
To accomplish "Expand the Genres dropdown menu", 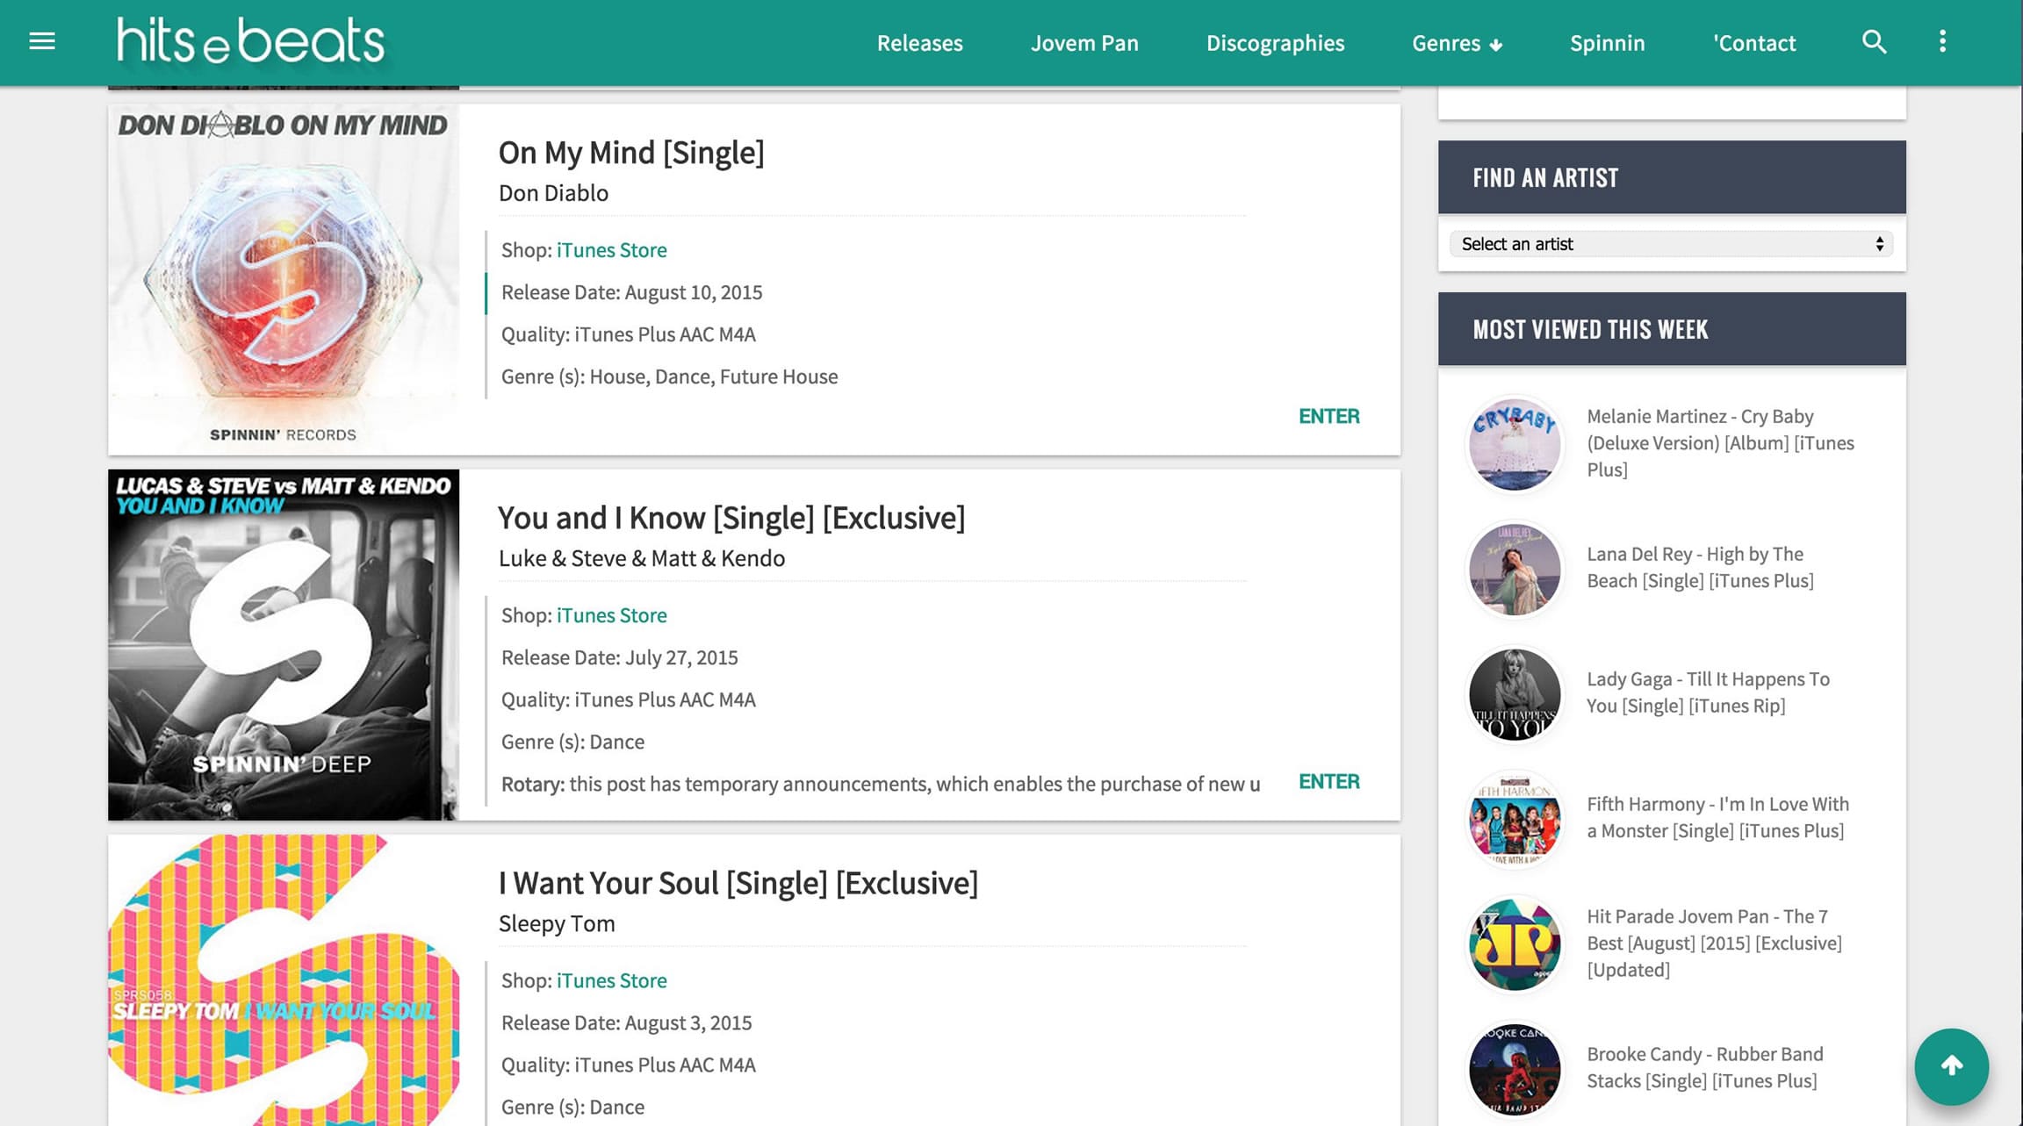I will (x=1456, y=41).
